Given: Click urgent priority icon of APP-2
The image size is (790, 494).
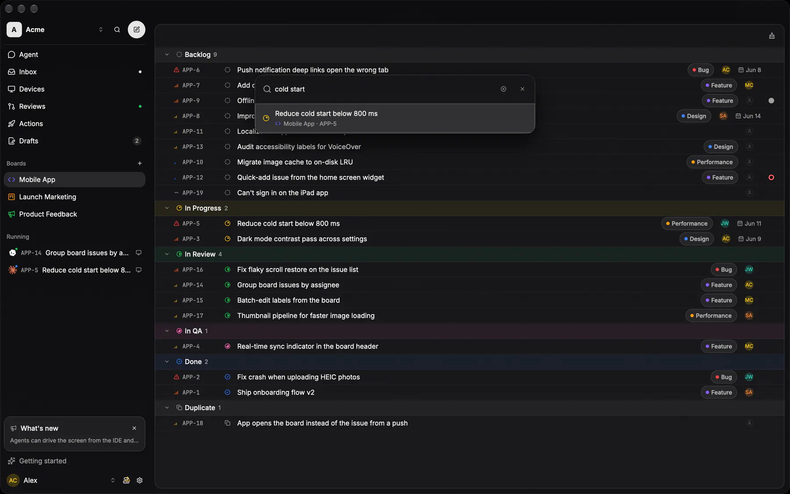Looking at the screenshot, I should (x=176, y=377).
